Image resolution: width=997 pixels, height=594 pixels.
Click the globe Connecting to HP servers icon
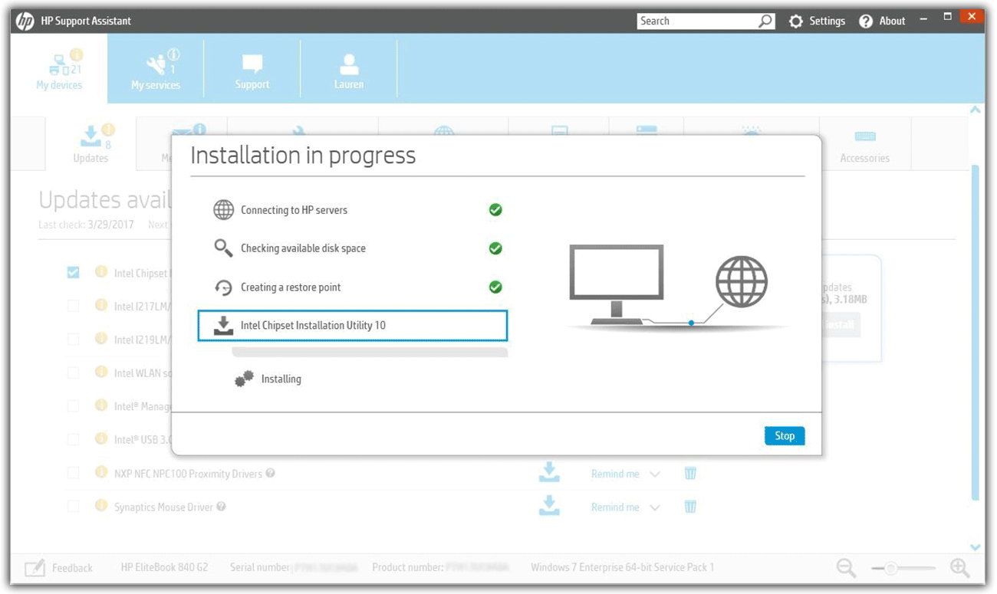(x=223, y=209)
